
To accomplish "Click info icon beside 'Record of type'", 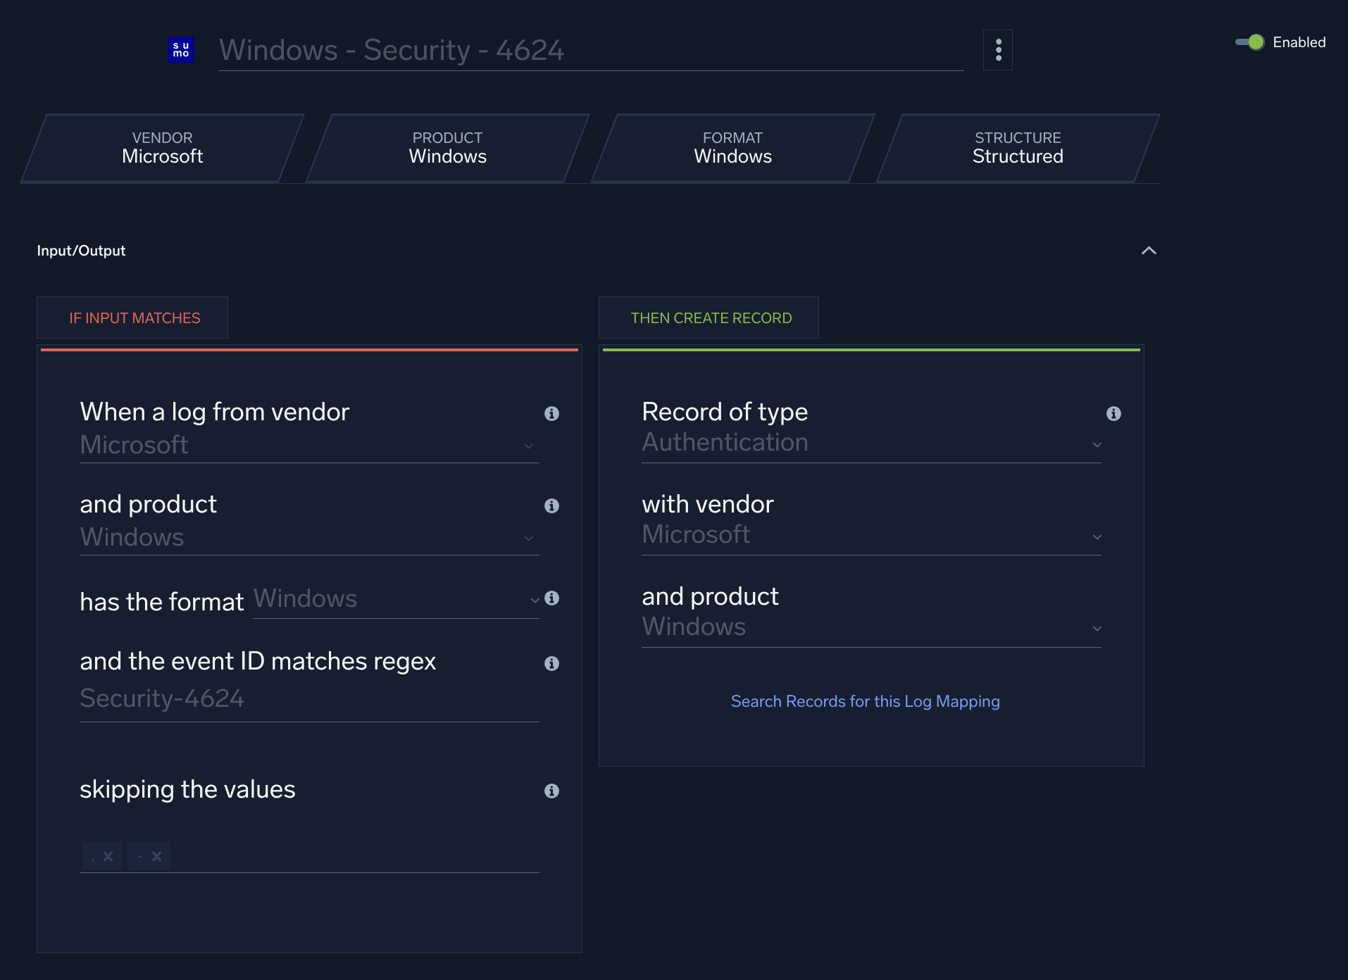I will [x=1113, y=414].
